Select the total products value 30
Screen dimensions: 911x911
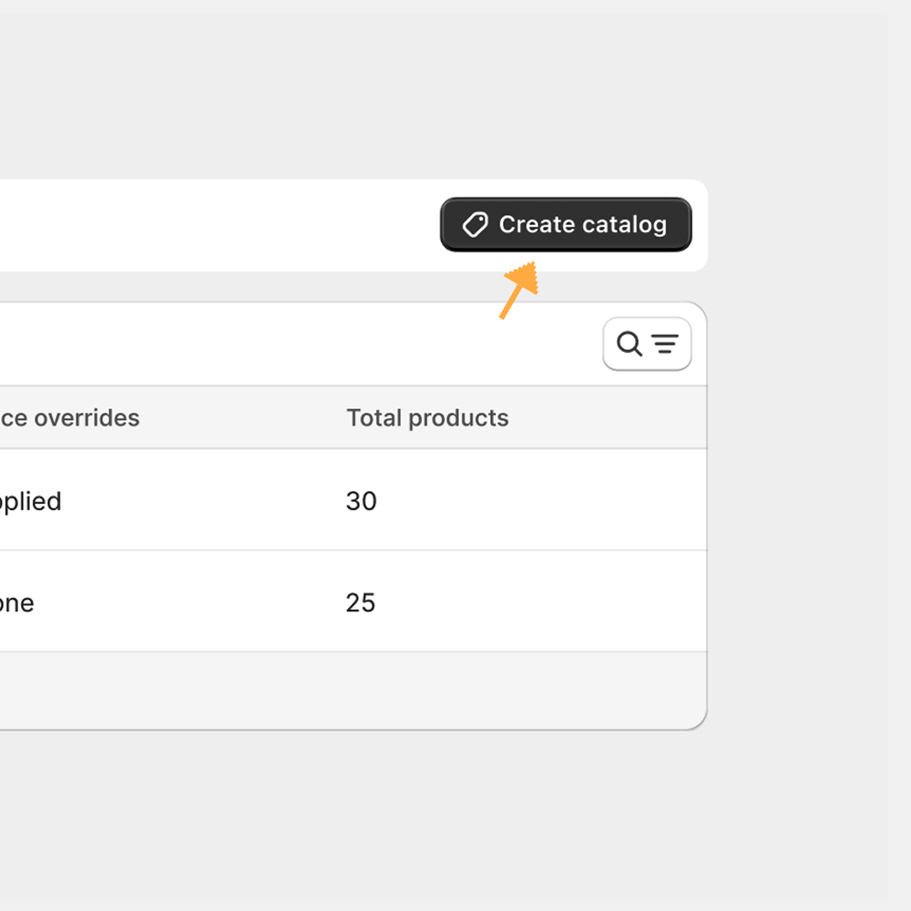(x=362, y=501)
